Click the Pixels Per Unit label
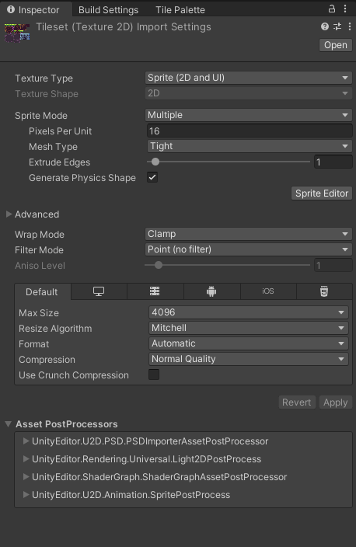The width and height of the screenshot is (356, 547). (x=60, y=131)
